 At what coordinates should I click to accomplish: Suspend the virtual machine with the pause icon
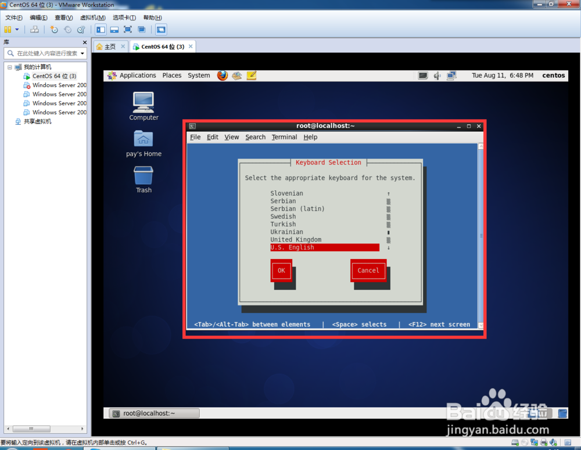[x=8, y=30]
